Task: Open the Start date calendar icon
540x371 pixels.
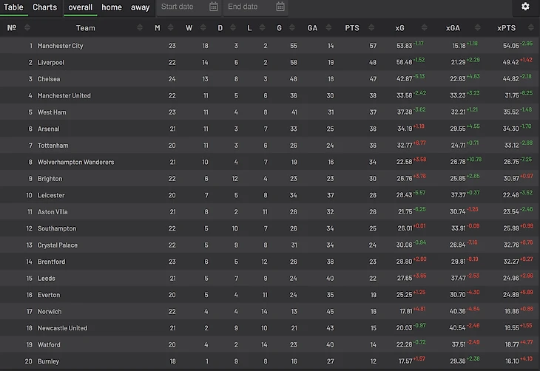Action: click(213, 7)
